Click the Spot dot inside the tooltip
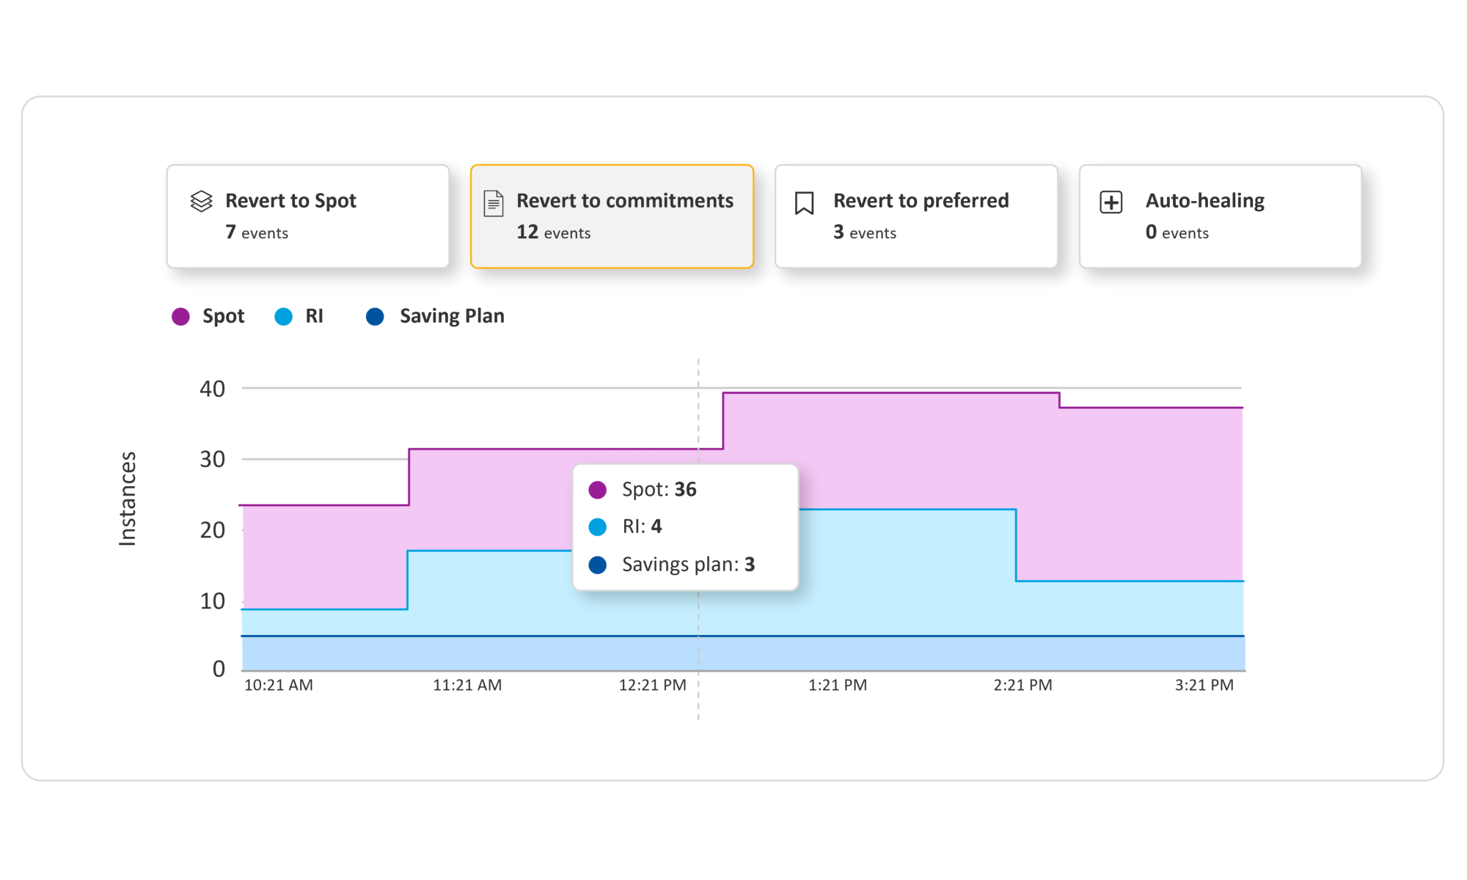The height and width of the screenshot is (880, 1467). click(x=597, y=490)
